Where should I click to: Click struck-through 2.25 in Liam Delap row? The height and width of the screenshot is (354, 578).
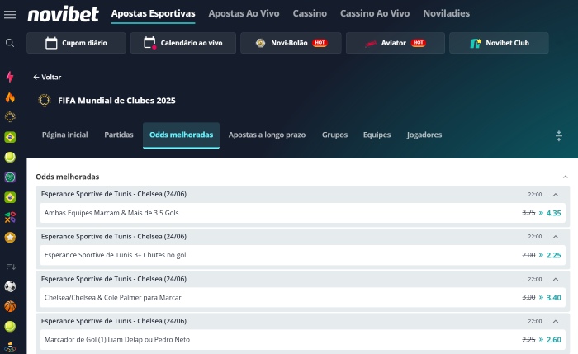528,340
